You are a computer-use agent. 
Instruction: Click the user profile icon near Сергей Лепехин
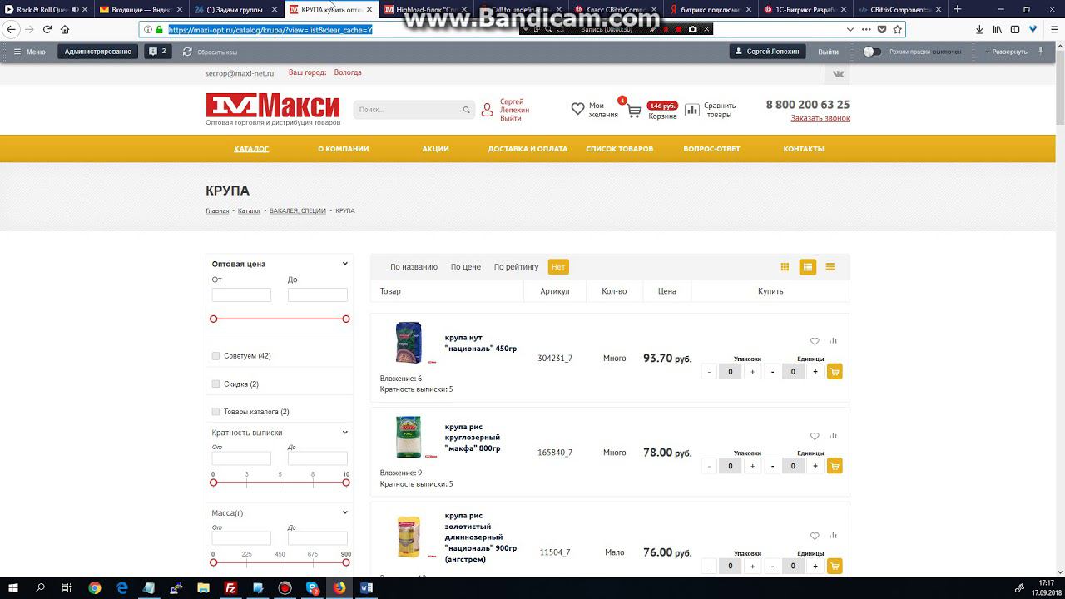pyautogui.click(x=488, y=110)
